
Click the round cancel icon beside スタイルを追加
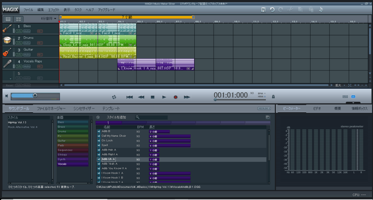(98, 117)
